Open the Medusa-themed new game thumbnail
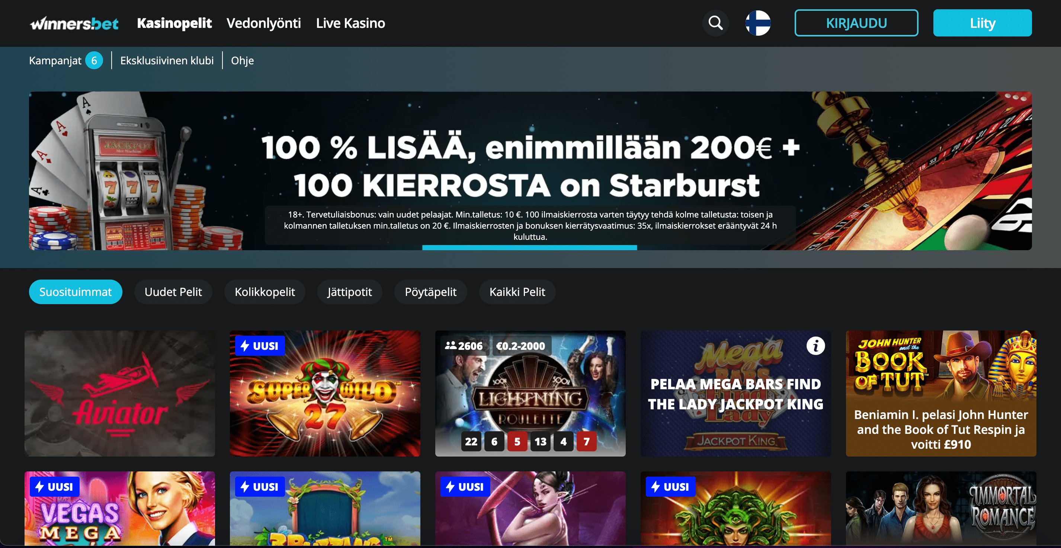 (735, 509)
